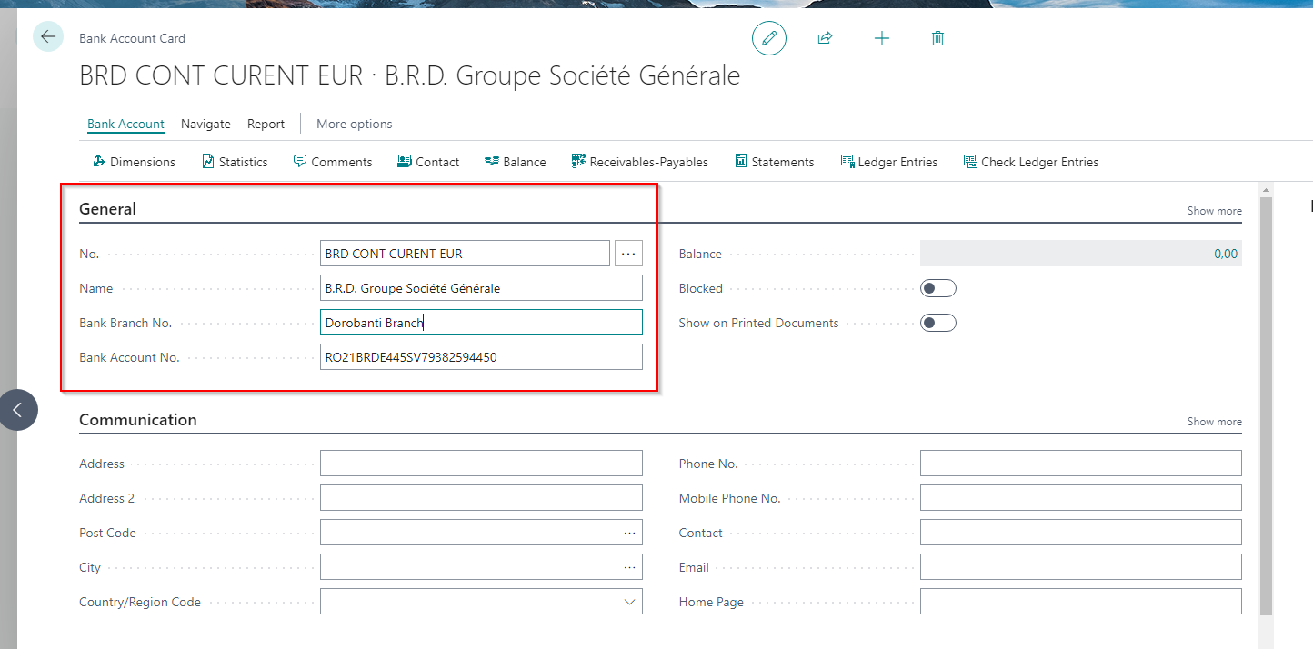Viewport: 1313px width, 649px height.
Task: Toggle the Blocked switch
Action: 938,288
